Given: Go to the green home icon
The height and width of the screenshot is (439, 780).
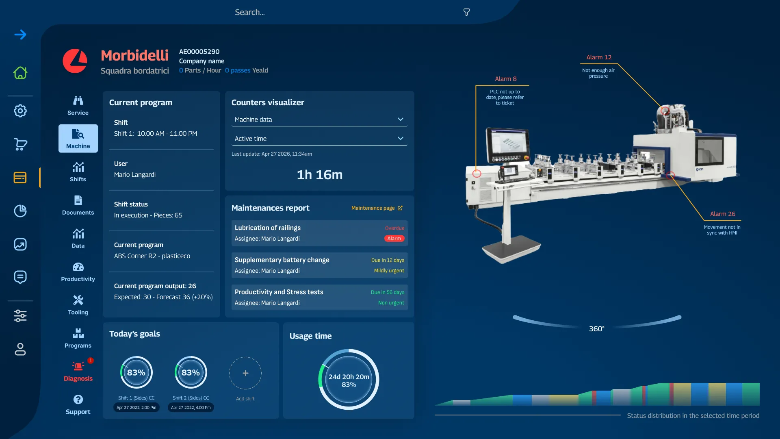Looking at the screenshot, I should coord(20,73).
